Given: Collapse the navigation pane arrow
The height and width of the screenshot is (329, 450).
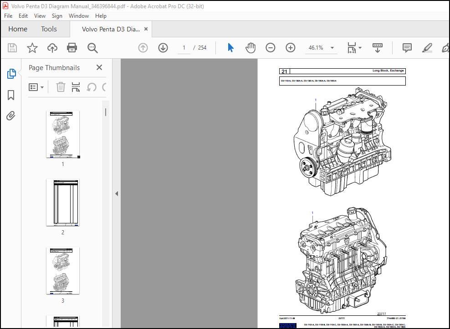Looking at the screenshot, I should (117, 193).
